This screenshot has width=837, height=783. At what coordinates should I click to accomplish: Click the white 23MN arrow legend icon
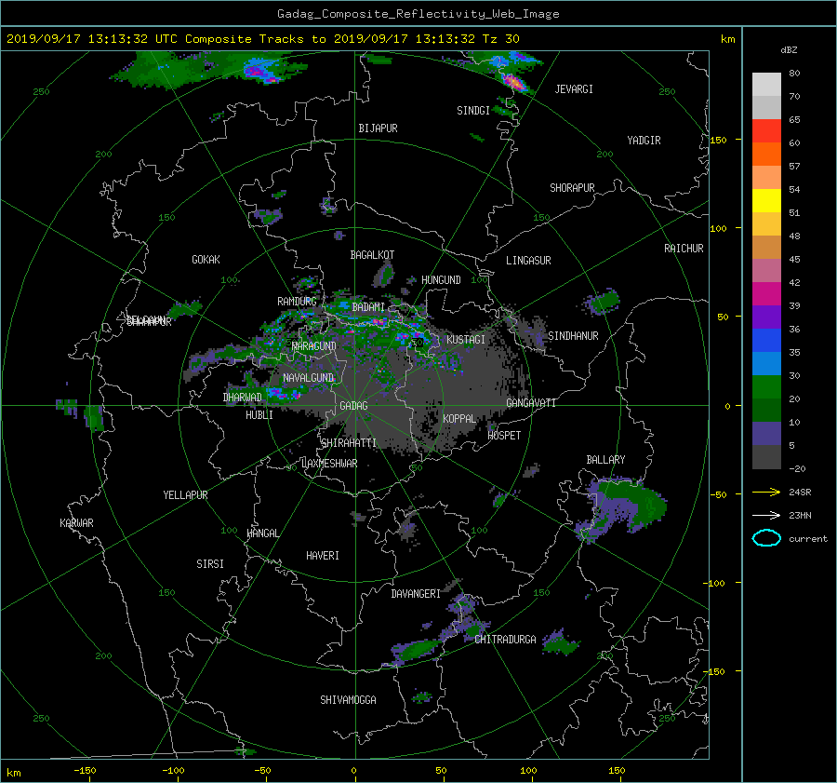click(x=766, y=515)
